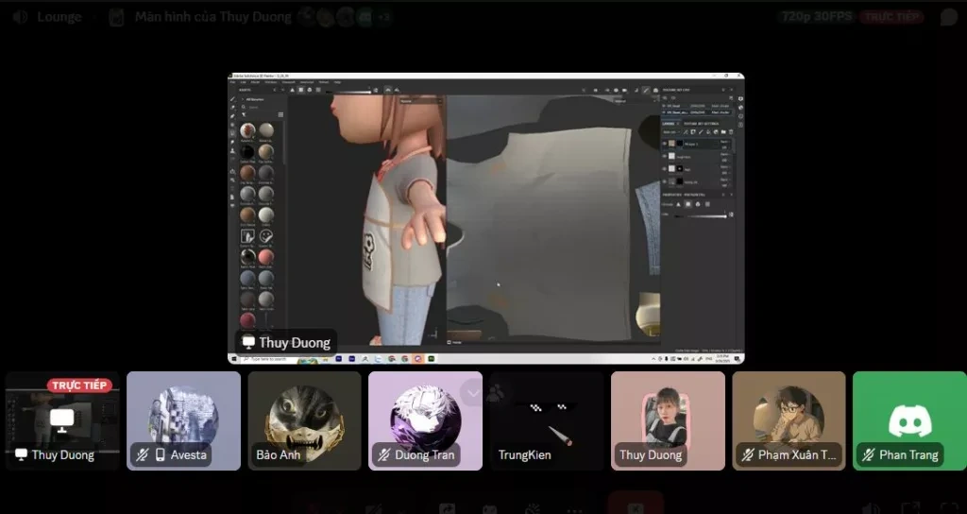Click the 720p 30FPS quality badge
This screenshot has height=514, width=967.
click(x=817, y=17)
